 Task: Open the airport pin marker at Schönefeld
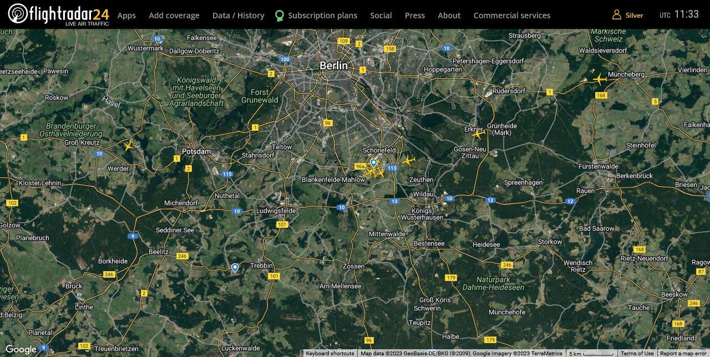373,163
